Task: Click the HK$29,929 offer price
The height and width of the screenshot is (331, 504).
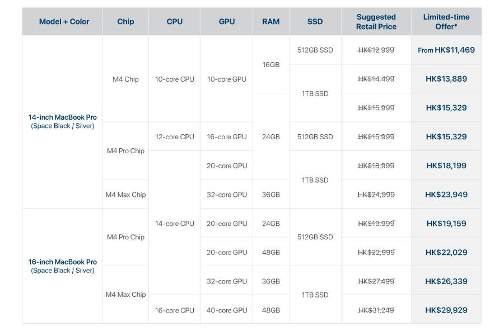Action: [x=446, y=310]
